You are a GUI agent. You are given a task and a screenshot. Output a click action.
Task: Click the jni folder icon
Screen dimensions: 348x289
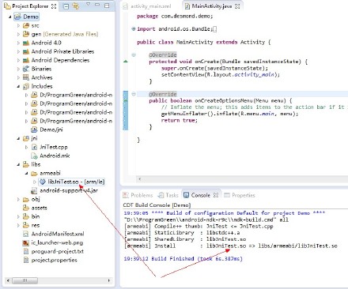click(x=26, y=138)
